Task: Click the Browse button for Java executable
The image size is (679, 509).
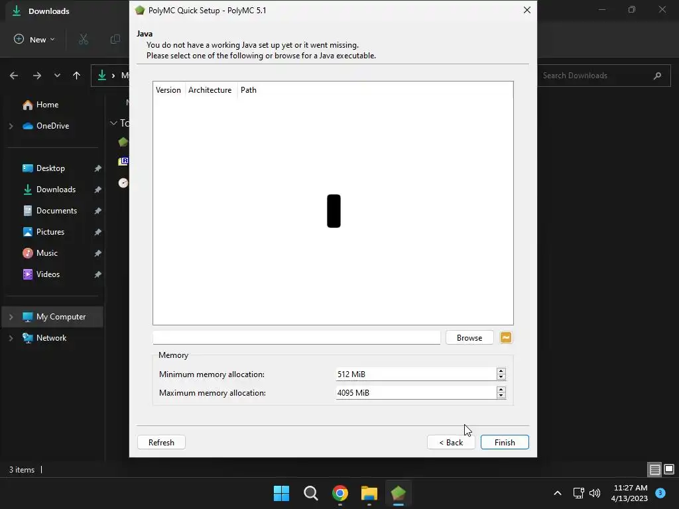Action: (469, 337)
